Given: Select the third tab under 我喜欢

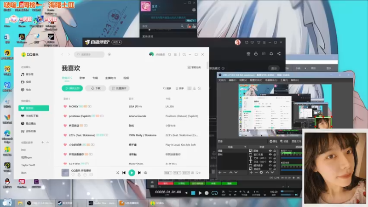Looking at the screenshot, I should (x=95, y=78).
